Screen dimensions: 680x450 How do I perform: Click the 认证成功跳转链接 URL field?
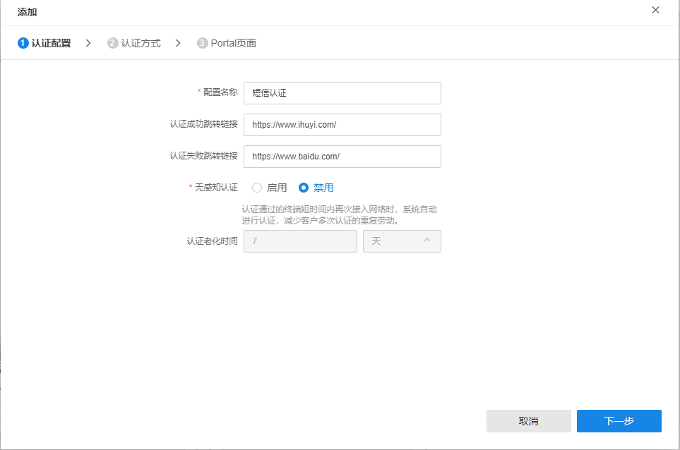(342, 125)
